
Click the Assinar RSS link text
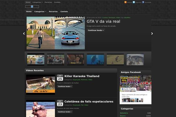[130, 2]
